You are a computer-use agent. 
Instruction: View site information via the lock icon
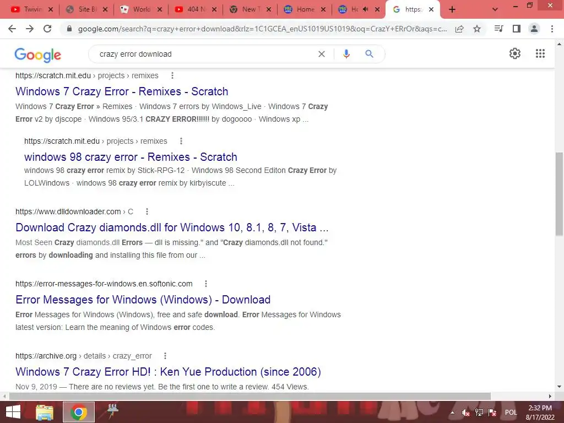[69, 29]
